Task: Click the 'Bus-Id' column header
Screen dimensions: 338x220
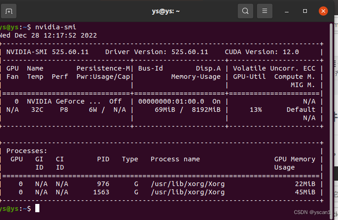Action: pos(151,68)
